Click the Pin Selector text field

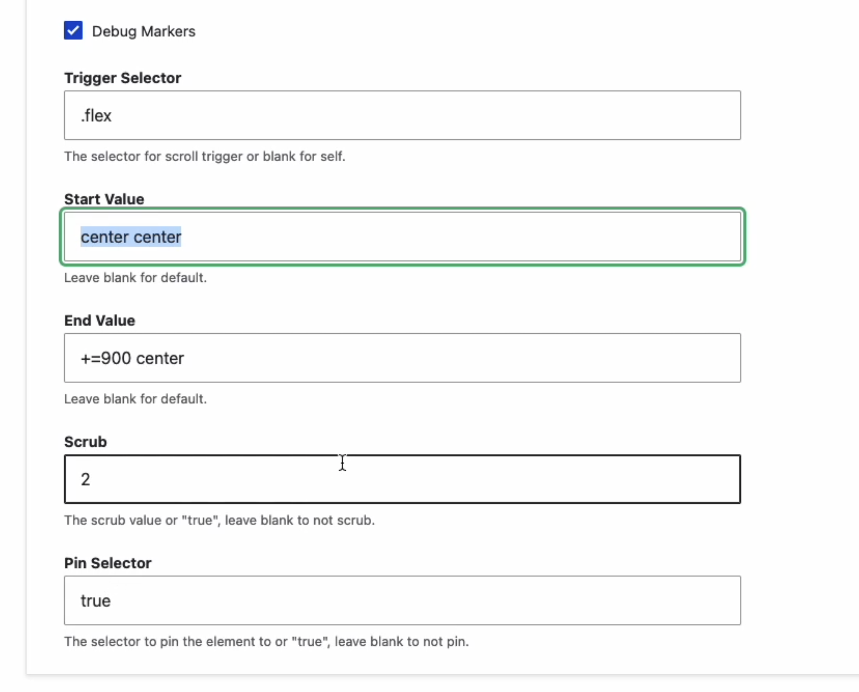point(402,600)
